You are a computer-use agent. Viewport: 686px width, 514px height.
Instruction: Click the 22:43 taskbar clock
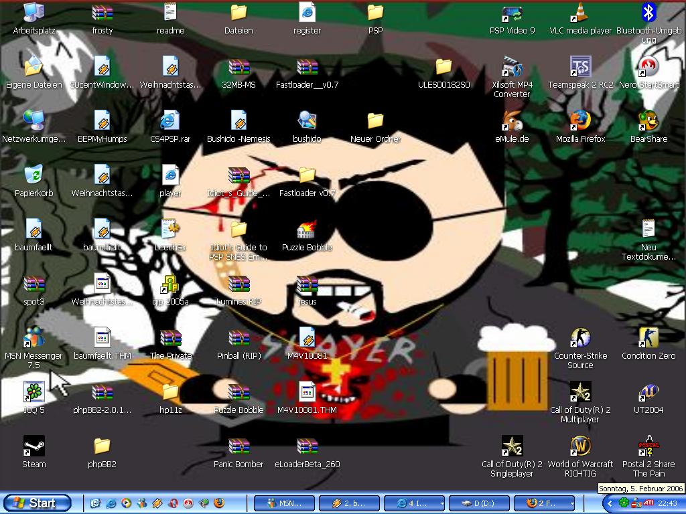(667, 503)
